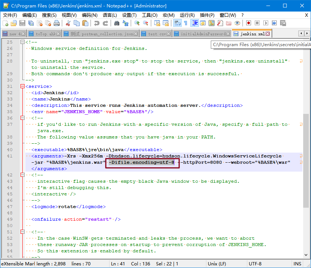The width and height of the screenshot is (311, 268).
Task: Open the ? help menu
Action: (x=242, y=15)
